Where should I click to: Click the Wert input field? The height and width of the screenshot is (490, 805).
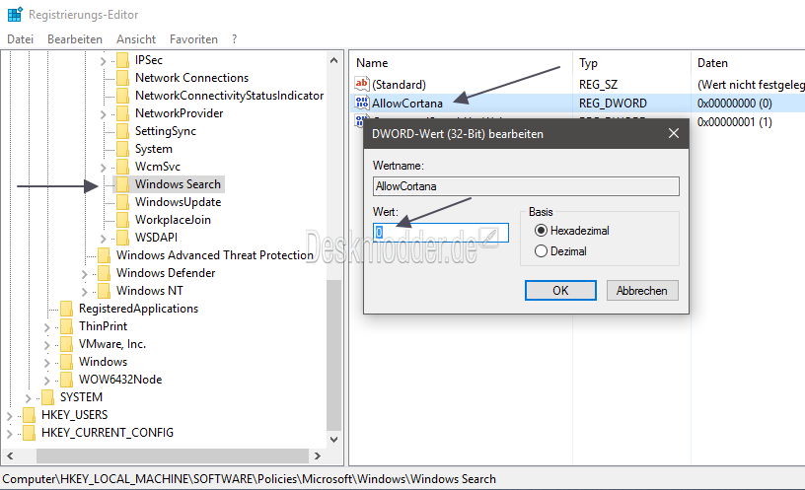tap(441, 233)
